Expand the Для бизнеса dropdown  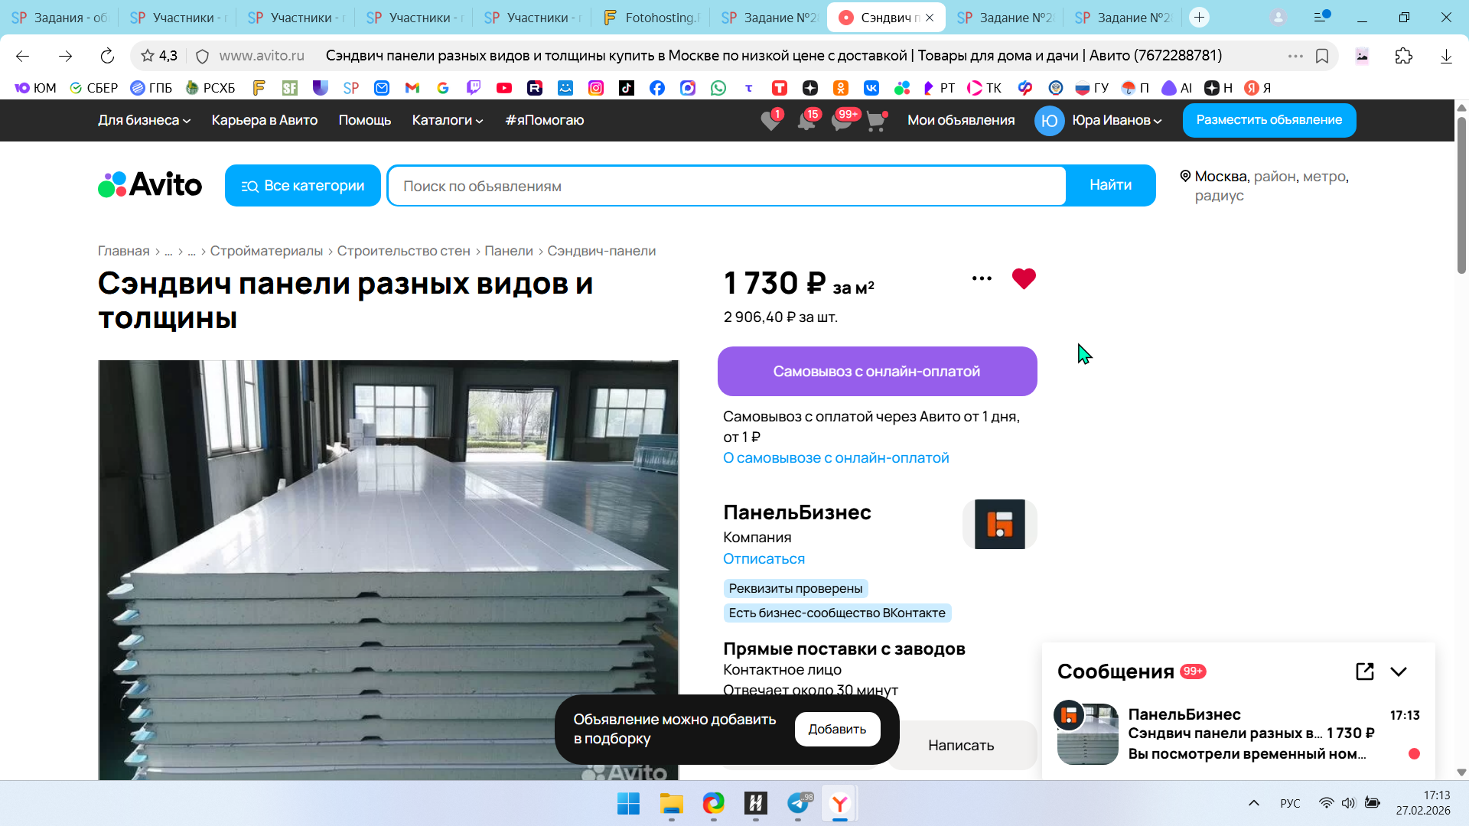point(144,120)
